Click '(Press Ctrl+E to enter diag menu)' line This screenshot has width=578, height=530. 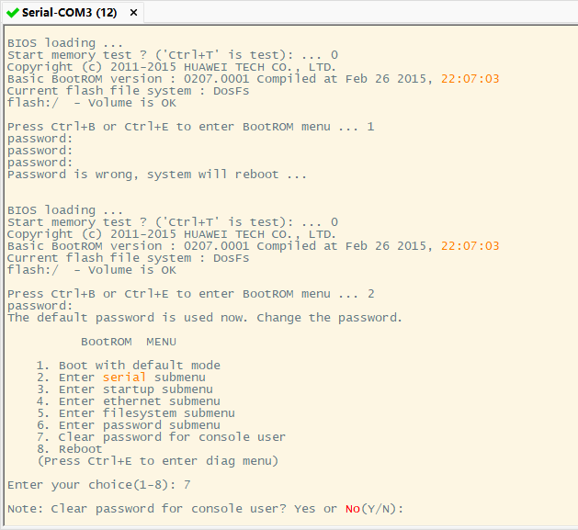click(x=158, y=461)
